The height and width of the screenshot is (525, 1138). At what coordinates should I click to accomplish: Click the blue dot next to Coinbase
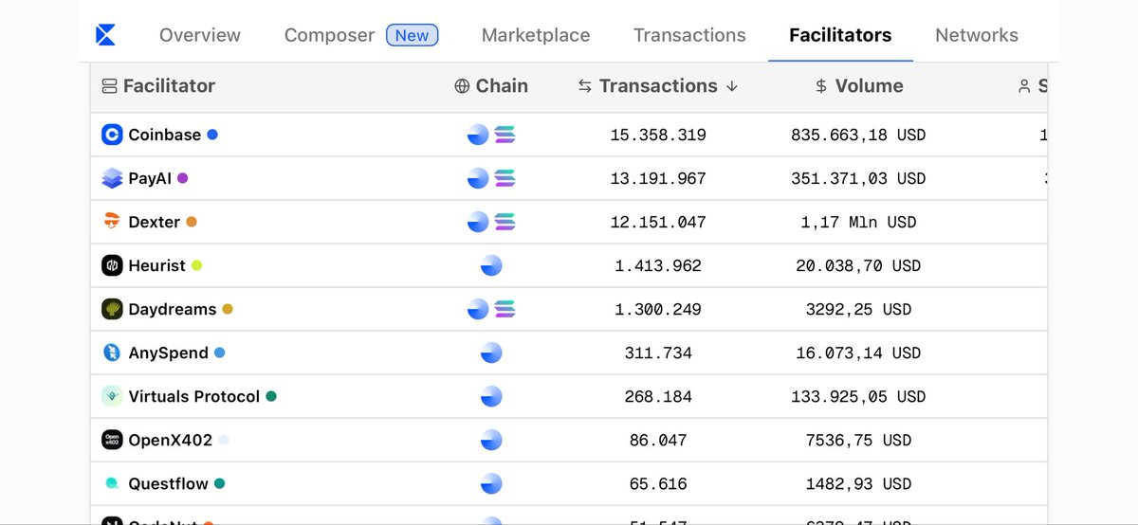pos(212,135)
